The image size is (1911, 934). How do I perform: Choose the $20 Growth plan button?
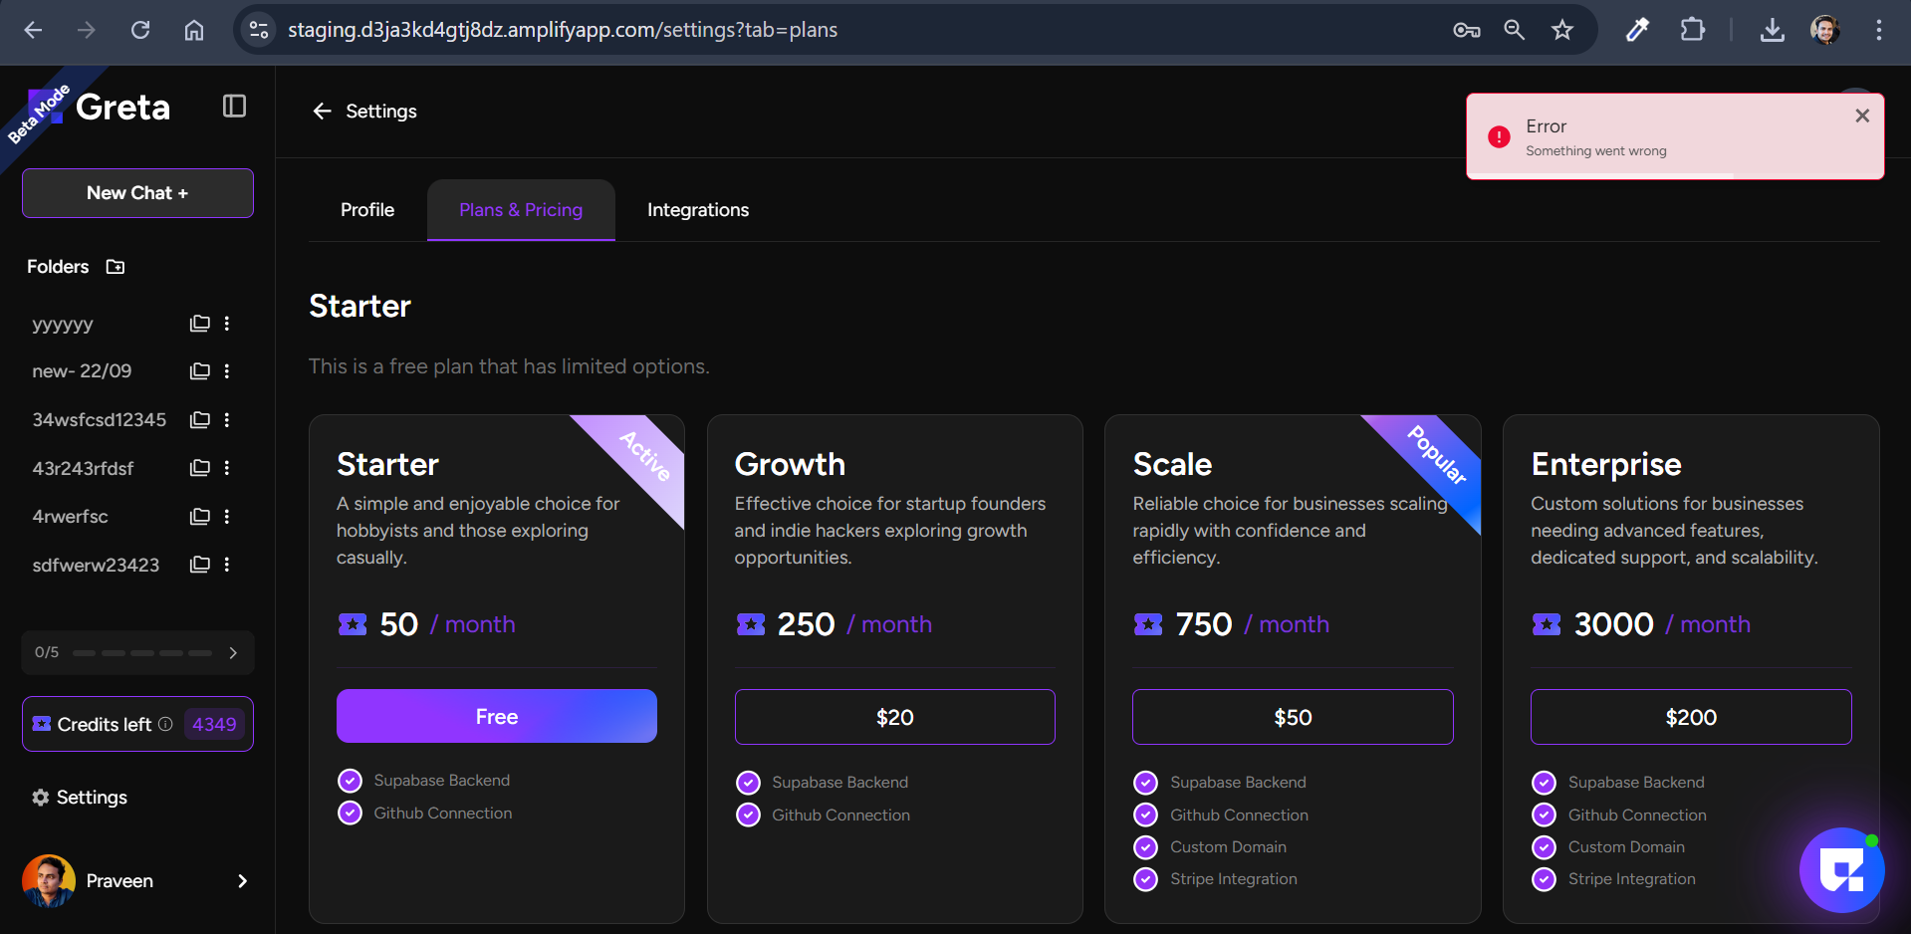coord(894,717)
